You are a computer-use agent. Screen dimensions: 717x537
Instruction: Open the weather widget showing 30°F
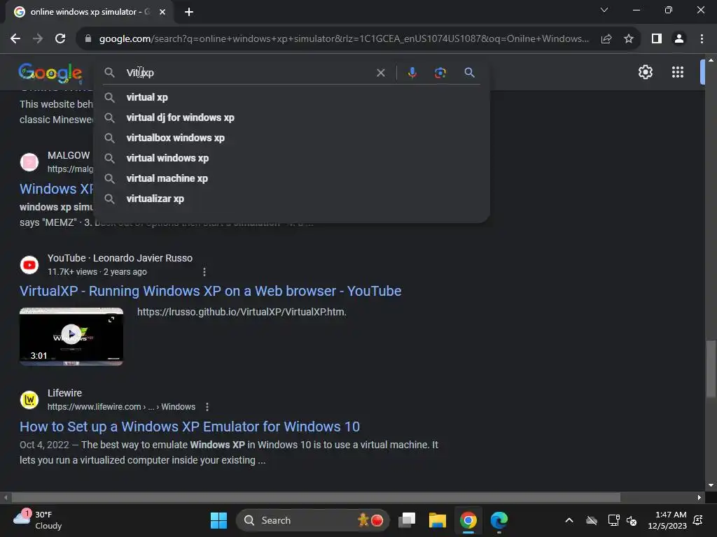pyautogui.click(x=38, y=520)
